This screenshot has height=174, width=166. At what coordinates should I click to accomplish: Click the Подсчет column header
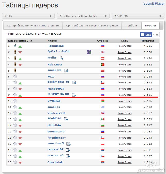click(148, 41)
